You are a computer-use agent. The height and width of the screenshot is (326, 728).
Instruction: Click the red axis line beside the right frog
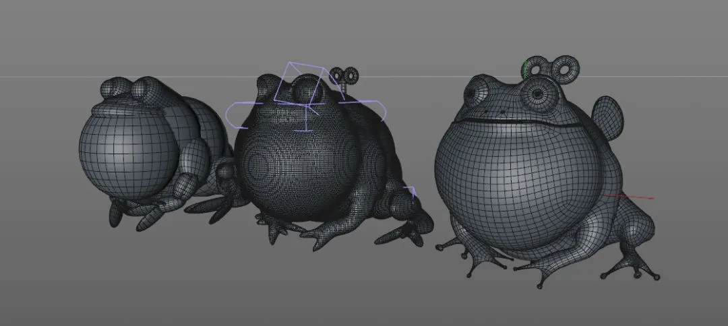click(628, 197)
